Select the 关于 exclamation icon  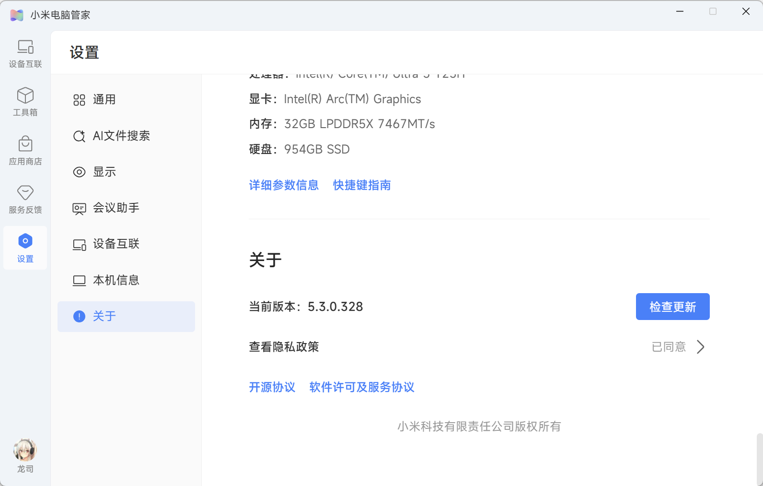coord(79,316)
